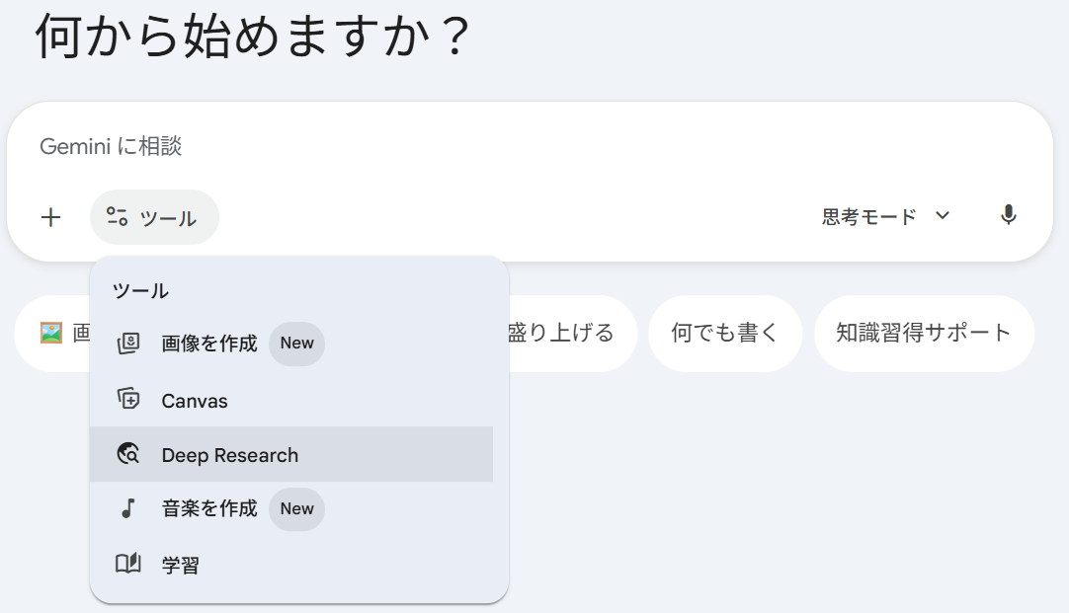This screenshot has width=1069, height=613.
Task: Toggle the ツール dropdown button
Action: [154, 217]
